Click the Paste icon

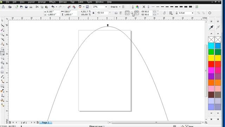click(x=46, y=7)
